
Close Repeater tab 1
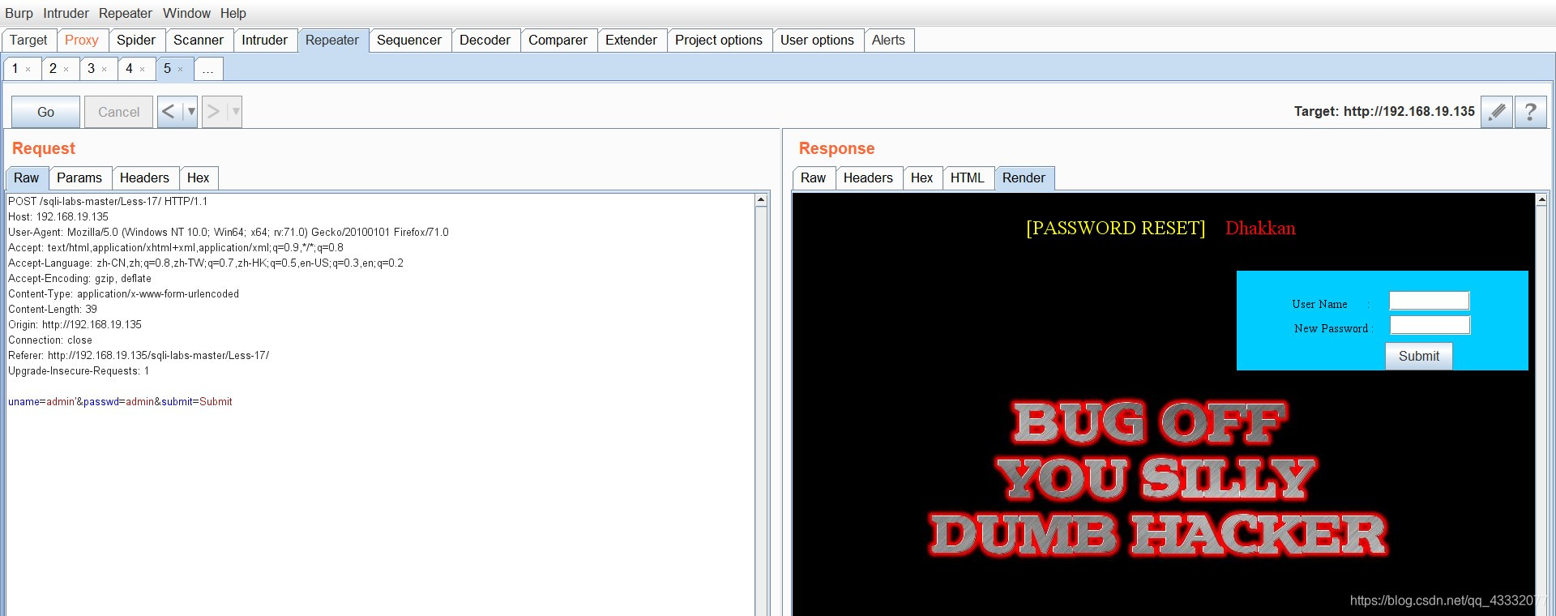pos(28,70)
